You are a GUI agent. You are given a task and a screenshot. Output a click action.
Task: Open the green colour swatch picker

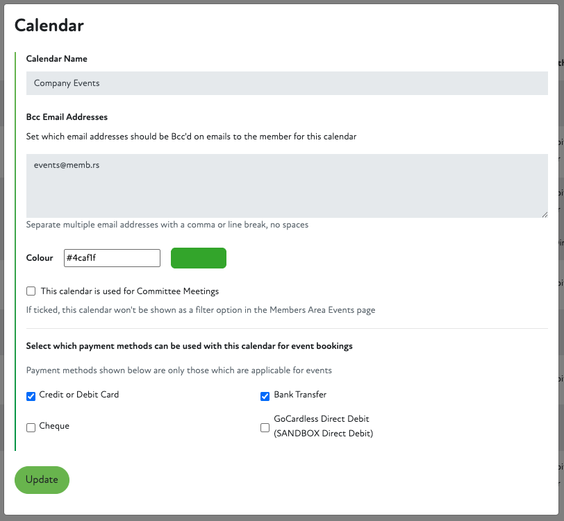pyautogui.click(x=199, y=258)
